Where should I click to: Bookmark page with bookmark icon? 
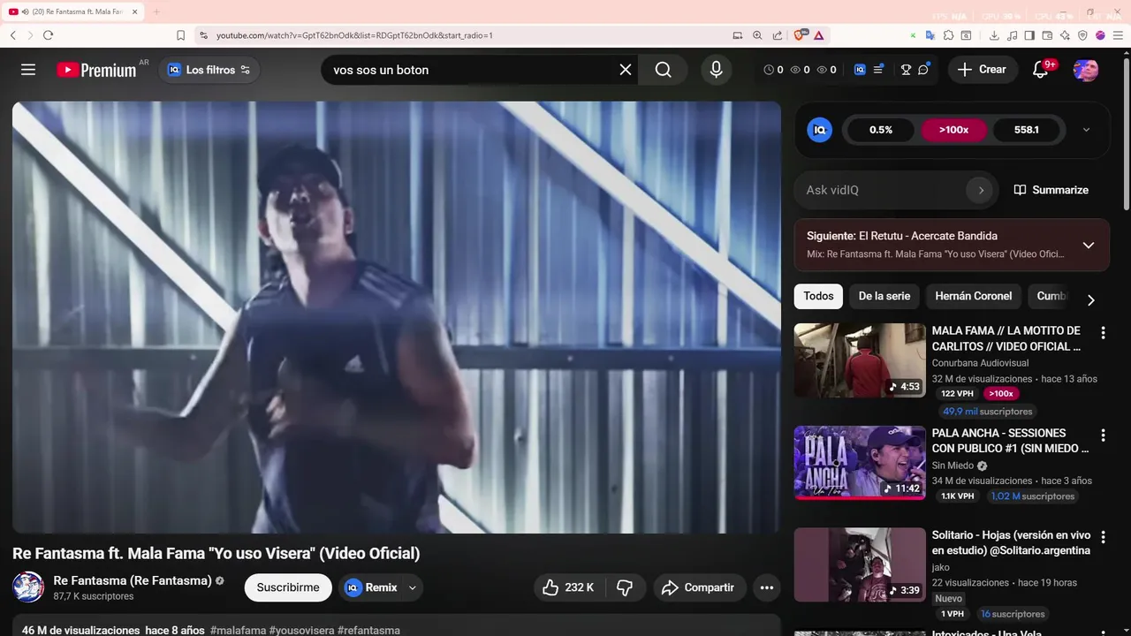[x=180, y=35]
